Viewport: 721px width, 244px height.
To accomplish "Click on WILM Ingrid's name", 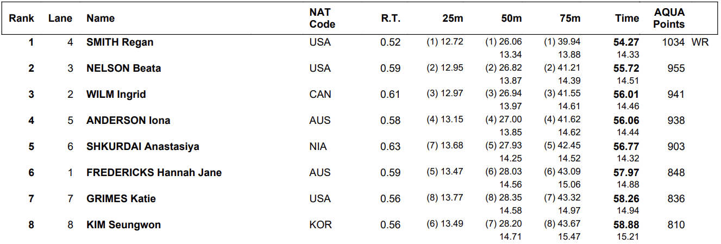I will click(x=116, y=94).
